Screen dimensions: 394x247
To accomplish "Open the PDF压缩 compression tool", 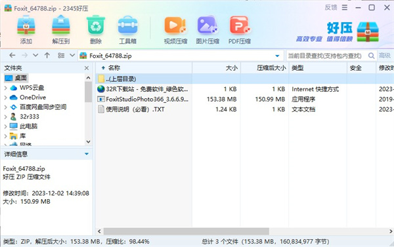I will pos(240,25).
